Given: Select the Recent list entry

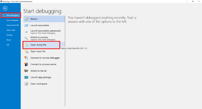Looking at the screenshot, I should (44, 19).
